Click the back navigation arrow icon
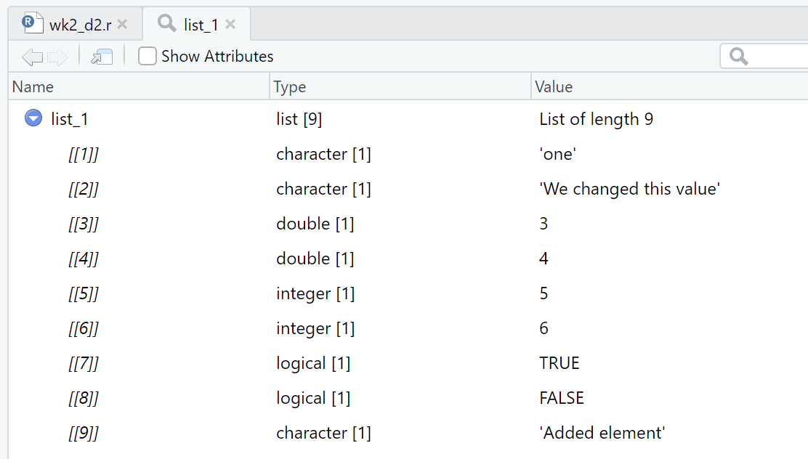This screenshot has width=808, height=459. pyautogui.click(x=32, y=57)
